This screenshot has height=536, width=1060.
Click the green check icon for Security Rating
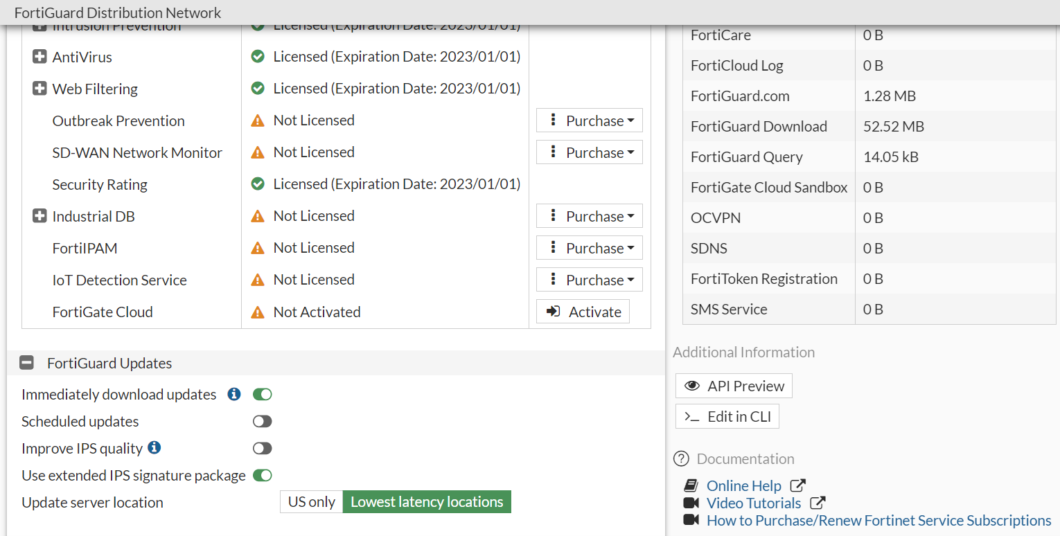click(258, 184)
